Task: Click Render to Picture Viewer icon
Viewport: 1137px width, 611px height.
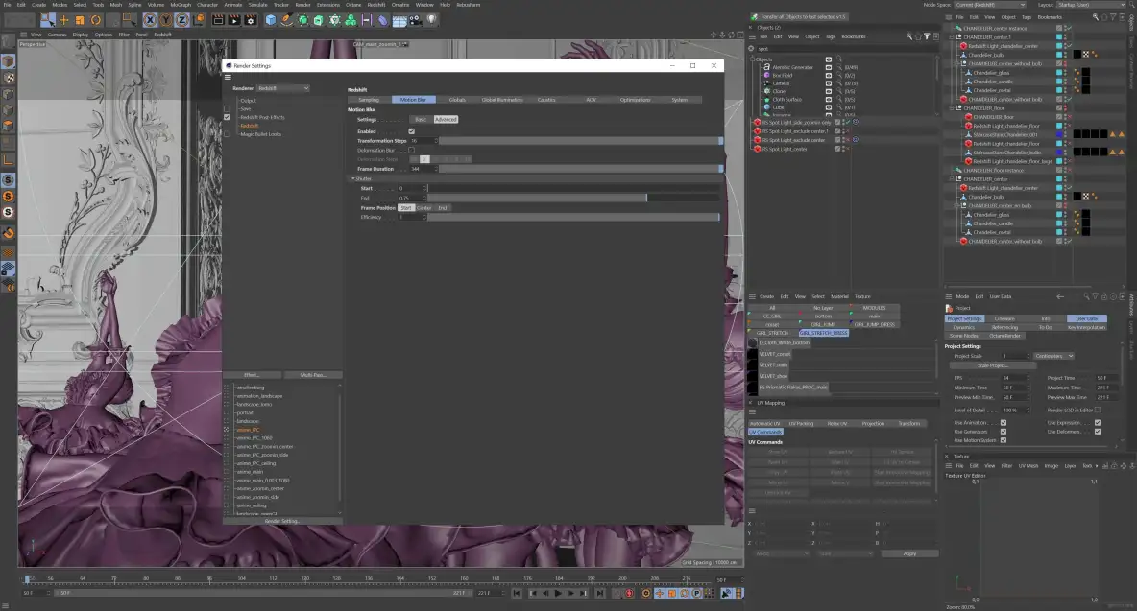Action: [234, 20]
